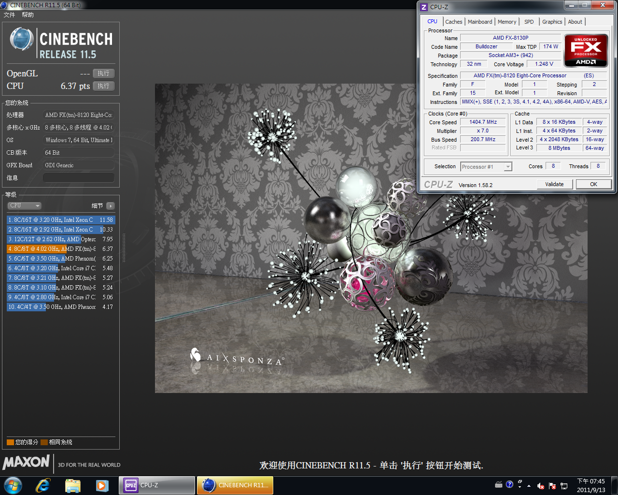Open Windows Media Player from the taskbar

coord(102,485)
